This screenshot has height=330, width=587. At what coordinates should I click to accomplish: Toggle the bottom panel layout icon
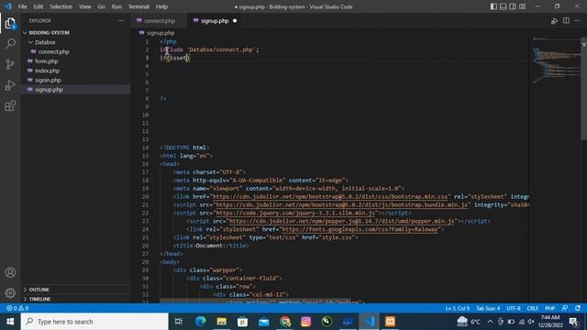(504, 6)
